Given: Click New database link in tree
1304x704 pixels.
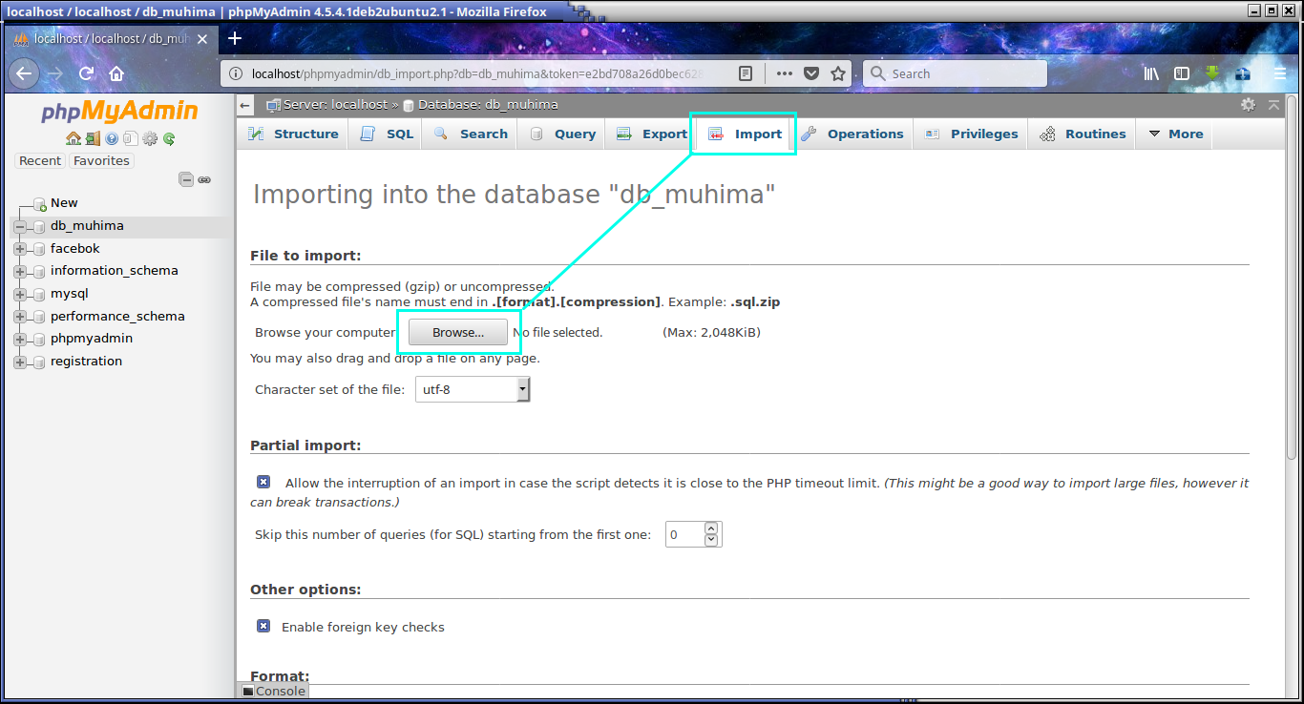Looking at the screenshot, I should (64, 203).
